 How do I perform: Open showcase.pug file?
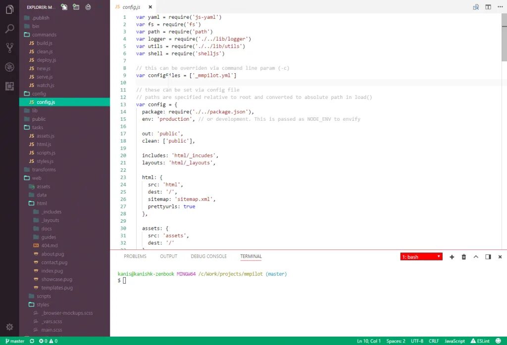pos(64,279)
